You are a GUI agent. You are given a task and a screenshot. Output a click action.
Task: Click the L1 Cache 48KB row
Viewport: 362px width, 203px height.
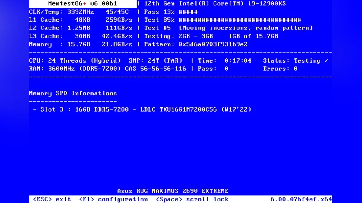tap(81, 20)
